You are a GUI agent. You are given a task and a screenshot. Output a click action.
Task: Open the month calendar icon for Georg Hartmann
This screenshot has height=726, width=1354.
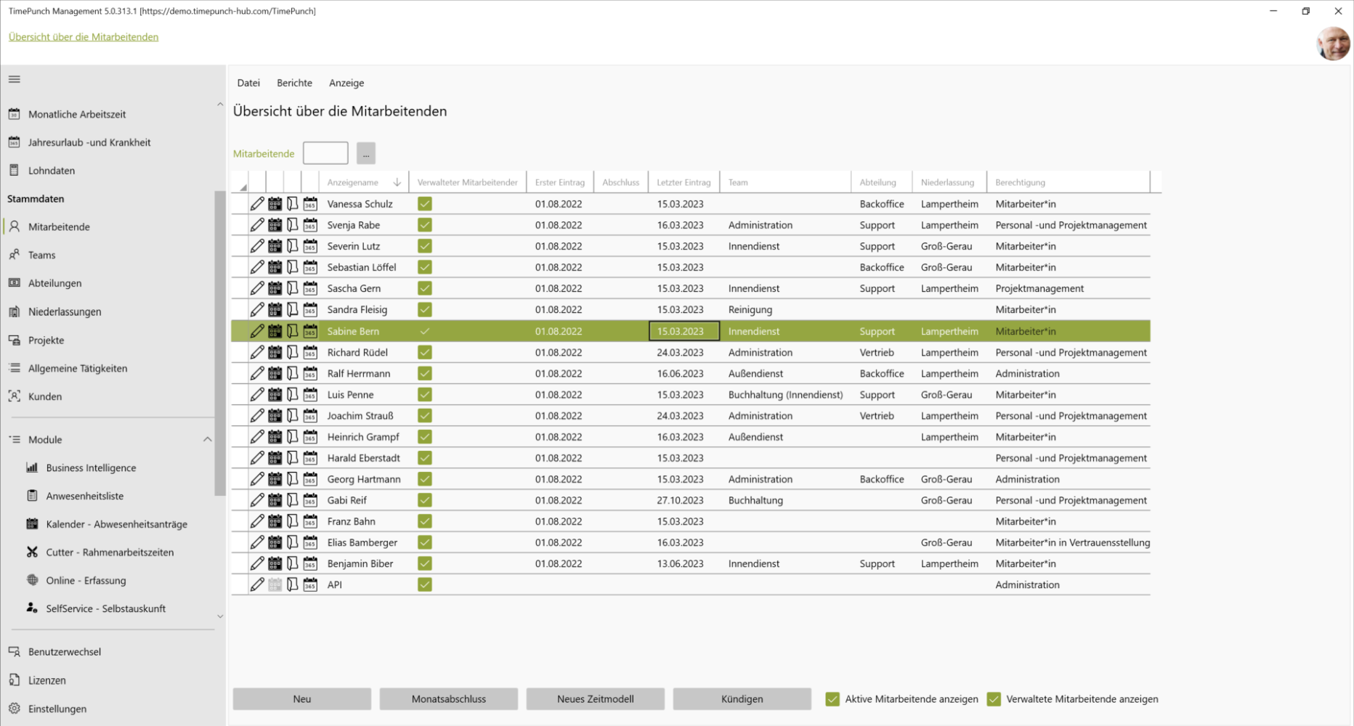tap(275, 479)
